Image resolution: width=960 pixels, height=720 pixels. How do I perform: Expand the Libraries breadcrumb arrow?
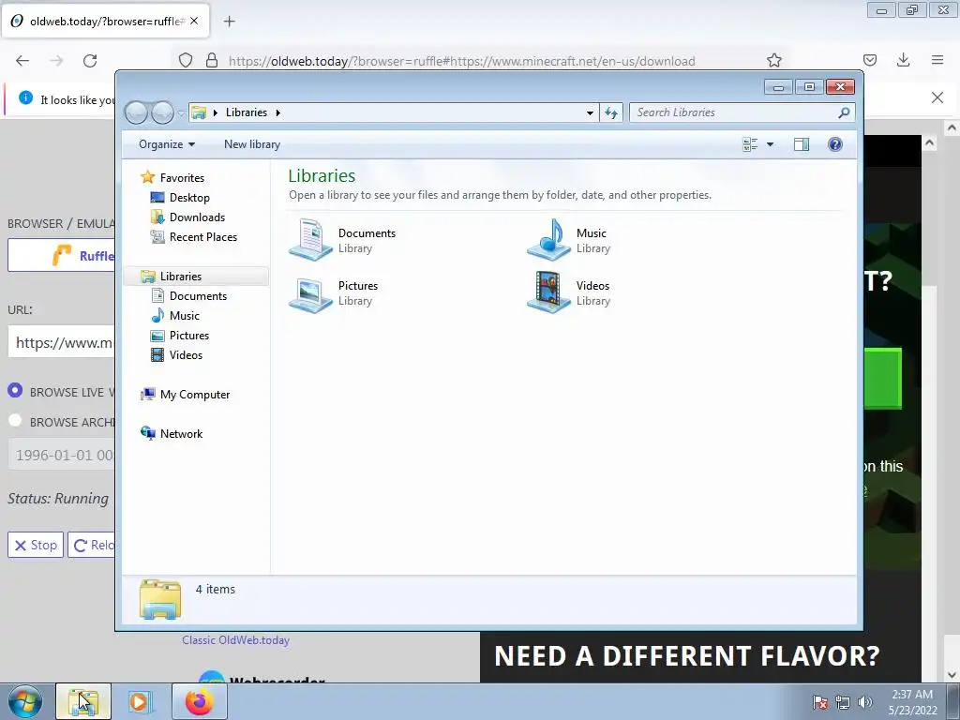click(277, 112)
